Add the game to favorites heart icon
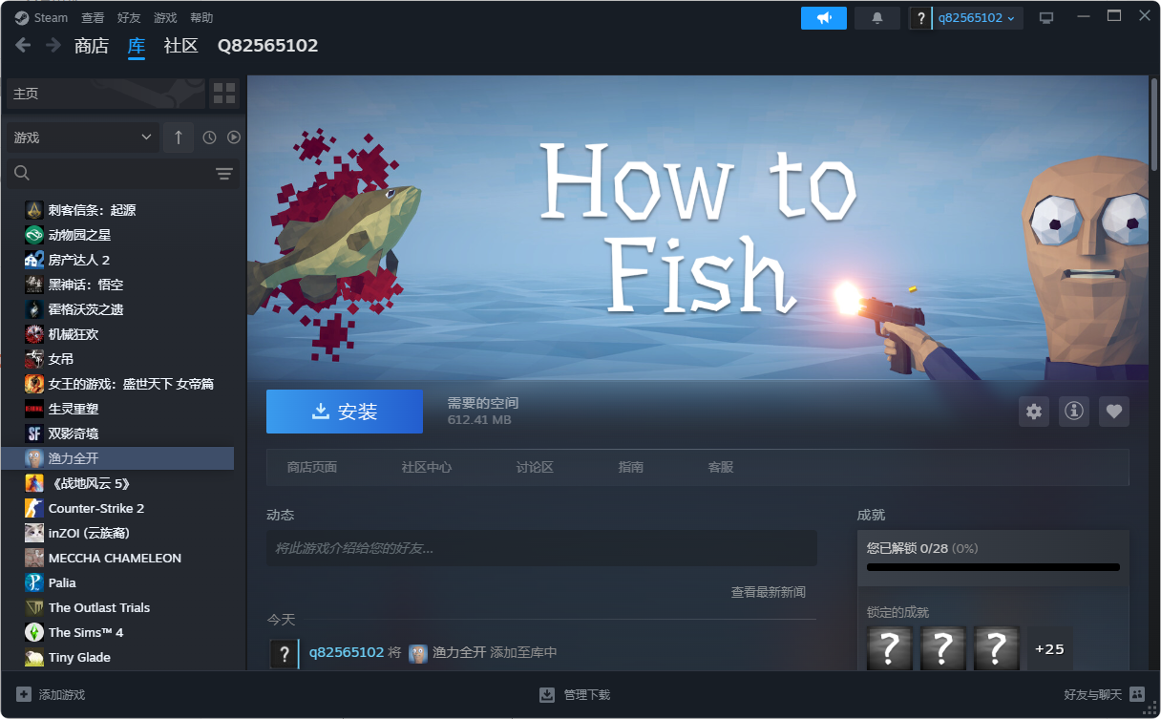The height and width of the screenshot is (719, 1161). [x=1114, y=412]
